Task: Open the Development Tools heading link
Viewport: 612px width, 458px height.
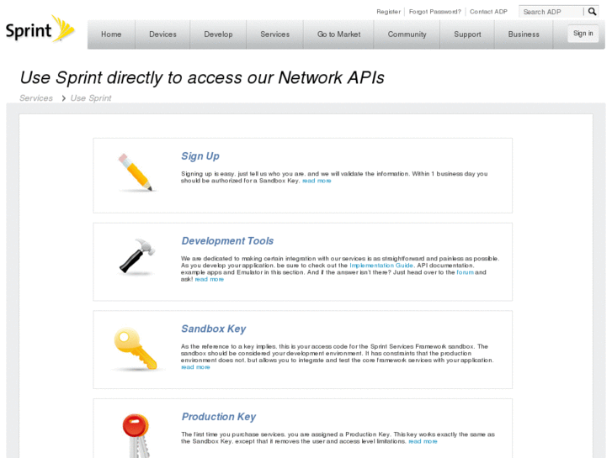Action: (x=227, y=241)
